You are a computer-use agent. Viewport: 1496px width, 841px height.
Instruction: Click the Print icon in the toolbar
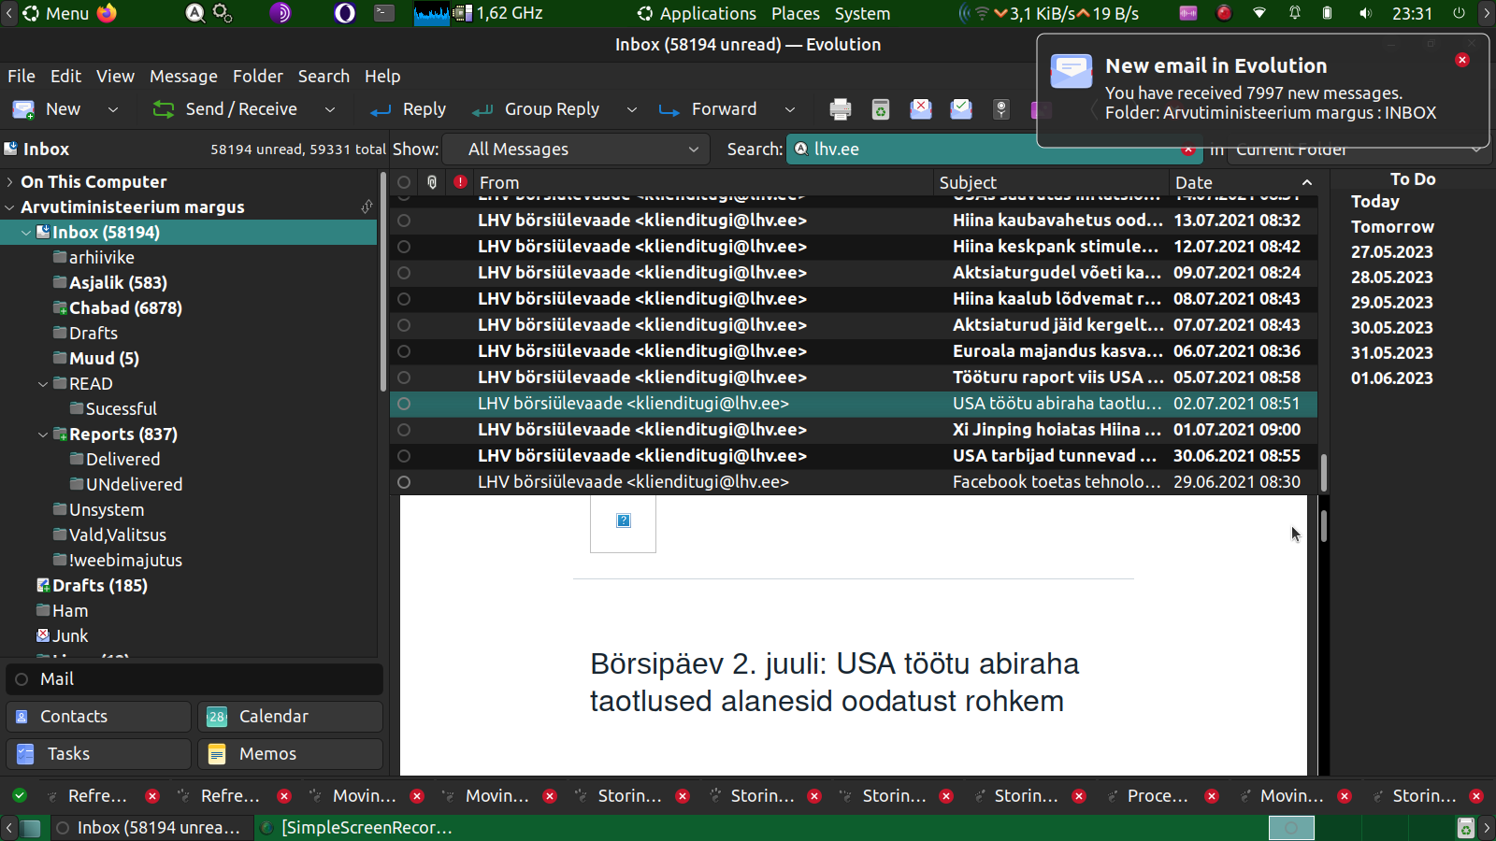(x=840, y=109)
